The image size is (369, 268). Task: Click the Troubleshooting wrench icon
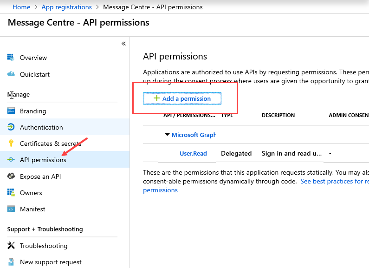(x=11, y=245)
